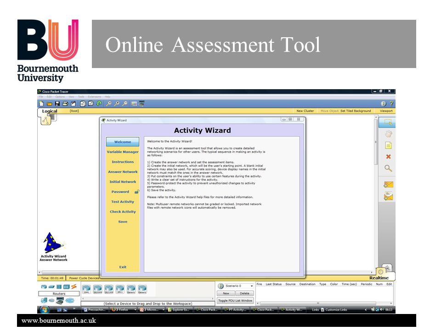Switch to the Logical workspace tab

pyautogui.click(x=50, y=111)
